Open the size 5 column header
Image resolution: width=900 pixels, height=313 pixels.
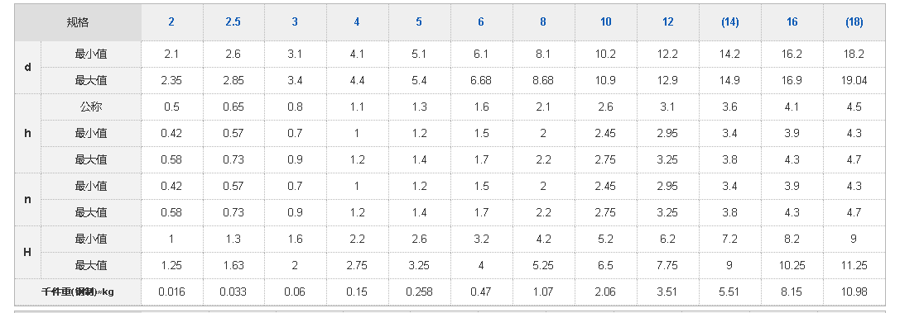point(419,22)
